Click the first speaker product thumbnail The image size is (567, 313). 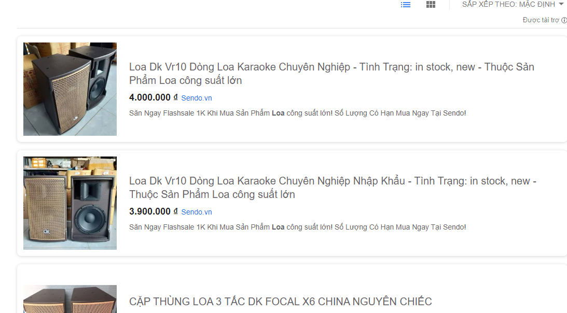[x=70, y=89]
